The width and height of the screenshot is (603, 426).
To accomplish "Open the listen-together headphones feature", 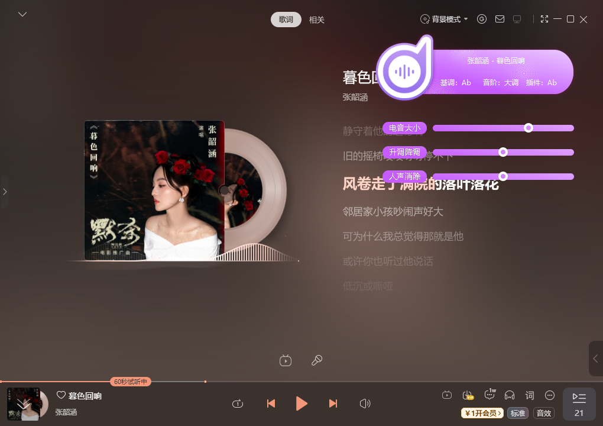I will pyautogui.click(x=510, y=395).
